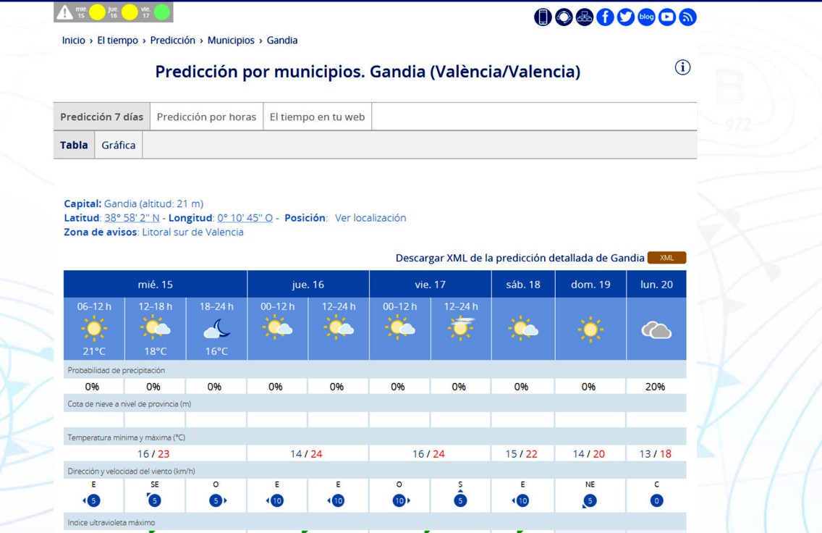Select the Gráfica view tab
This screenshot has width=822, height=533.
[x=119, y=145]
